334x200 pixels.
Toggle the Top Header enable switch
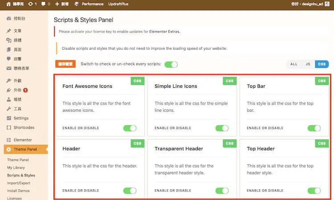(x=314, y=191)
